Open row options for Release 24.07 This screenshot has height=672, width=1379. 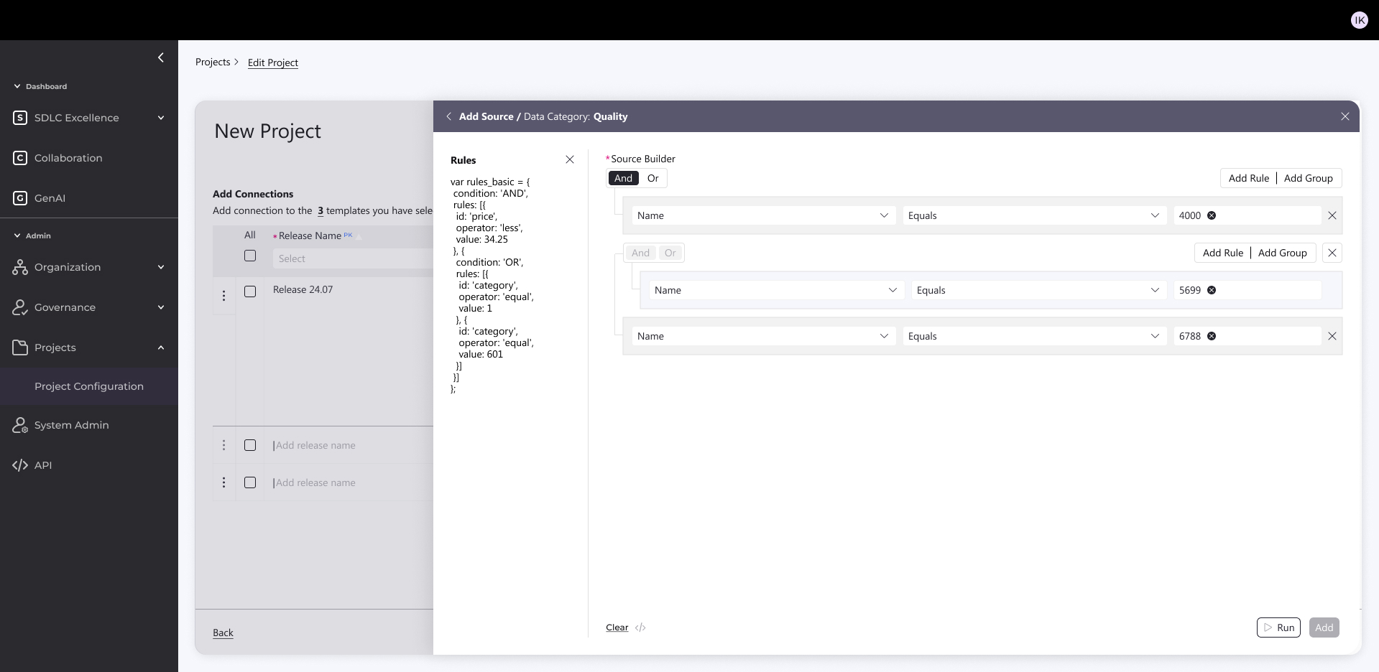click(x=223, y=295)
